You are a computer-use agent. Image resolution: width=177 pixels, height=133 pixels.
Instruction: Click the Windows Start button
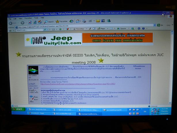[x=19, y=109]
